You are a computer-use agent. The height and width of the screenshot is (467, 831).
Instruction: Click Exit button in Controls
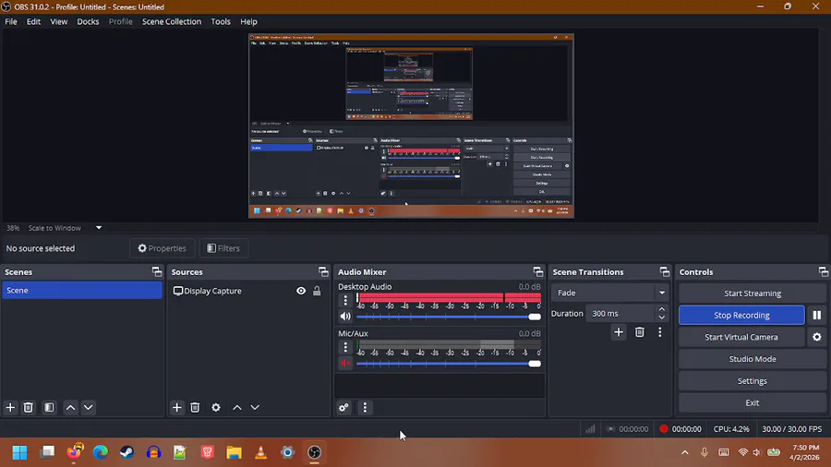pyautogui.click(x=753, y=402)
